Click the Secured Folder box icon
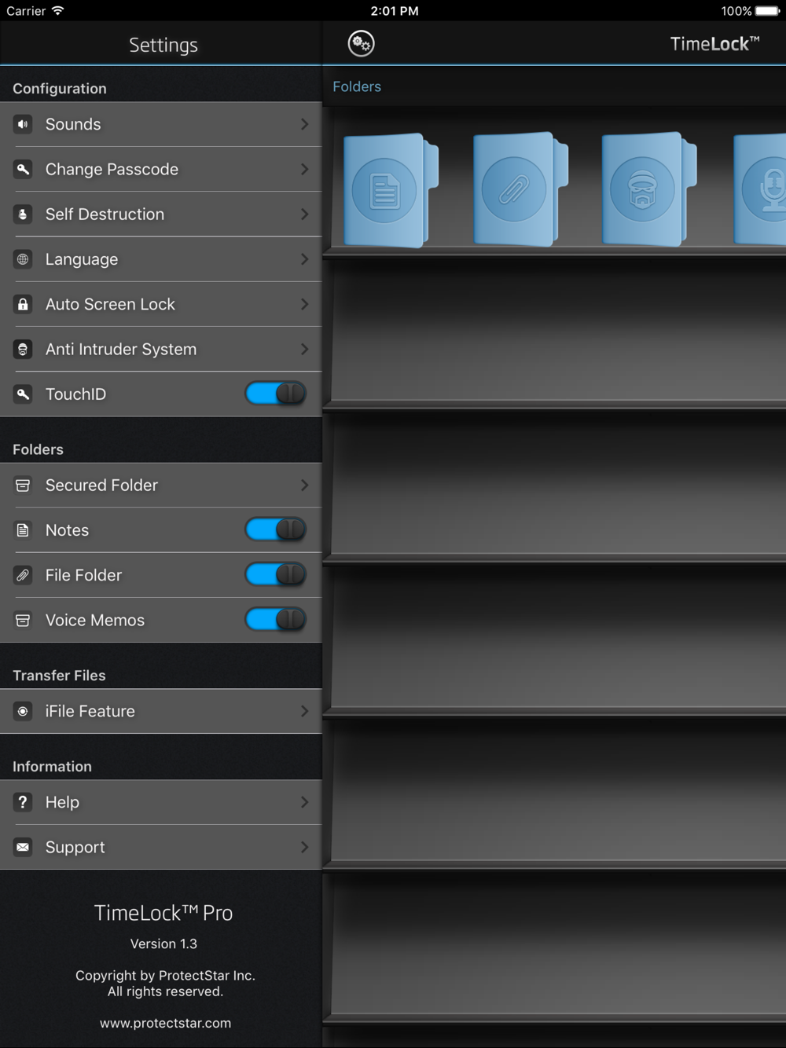Screen dimensions: 786x1048 23,486
